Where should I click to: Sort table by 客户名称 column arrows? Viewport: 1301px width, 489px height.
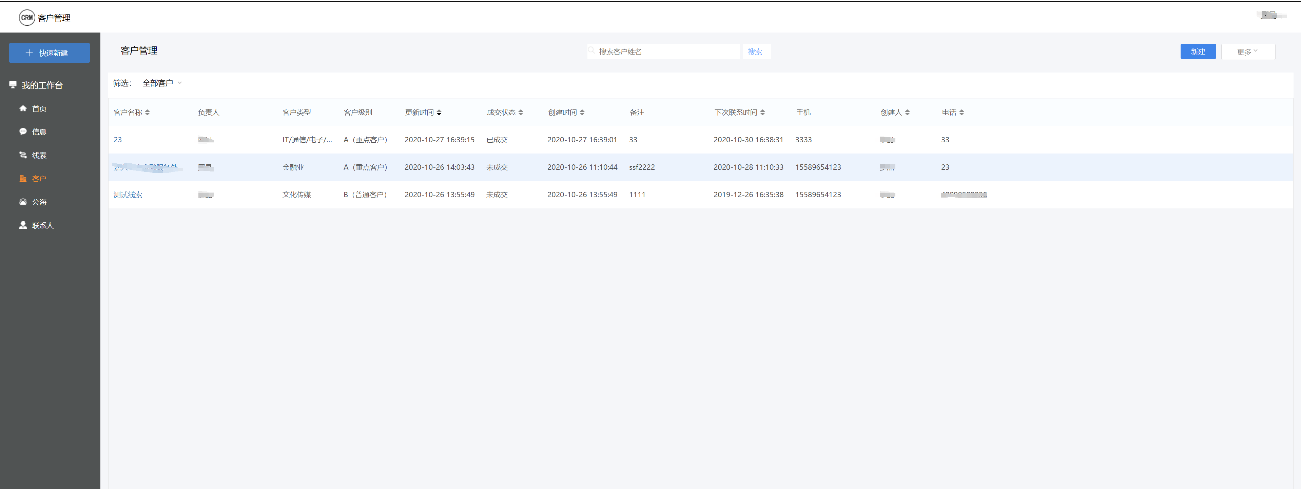coord(147,113)
